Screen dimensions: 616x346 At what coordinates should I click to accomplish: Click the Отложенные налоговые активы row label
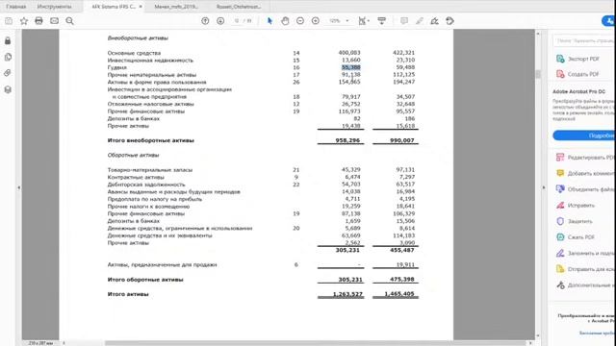pos(150,104)
